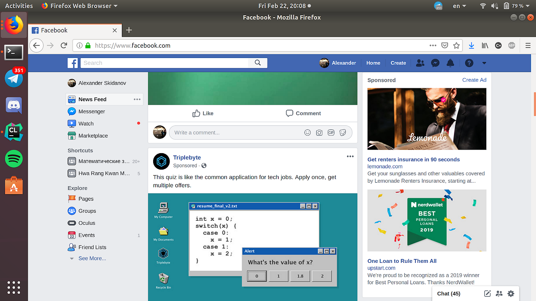Open One Loan to Rule Them All
The width and height of the screenshot is (536, 301).
[402, 261]
